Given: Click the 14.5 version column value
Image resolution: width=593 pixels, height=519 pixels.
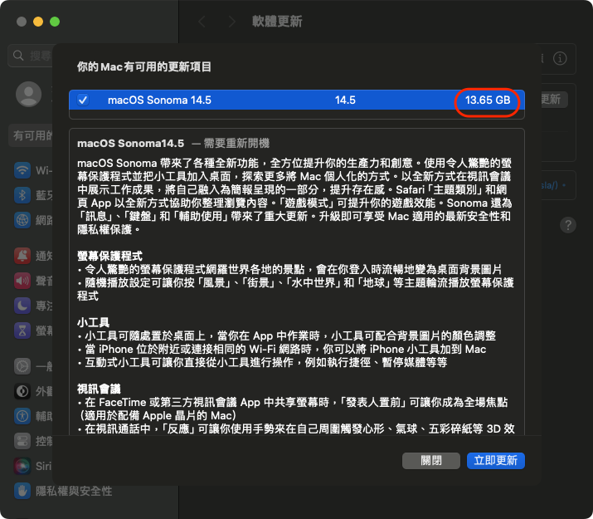Looking at the screenshot, I should pos(345,100).
